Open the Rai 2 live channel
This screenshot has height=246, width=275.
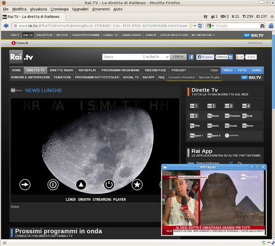point(211,106)
